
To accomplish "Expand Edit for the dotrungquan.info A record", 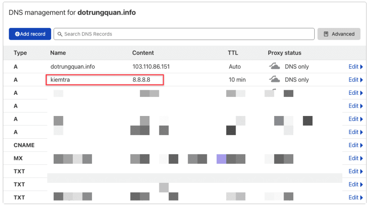I will (355, 66).
